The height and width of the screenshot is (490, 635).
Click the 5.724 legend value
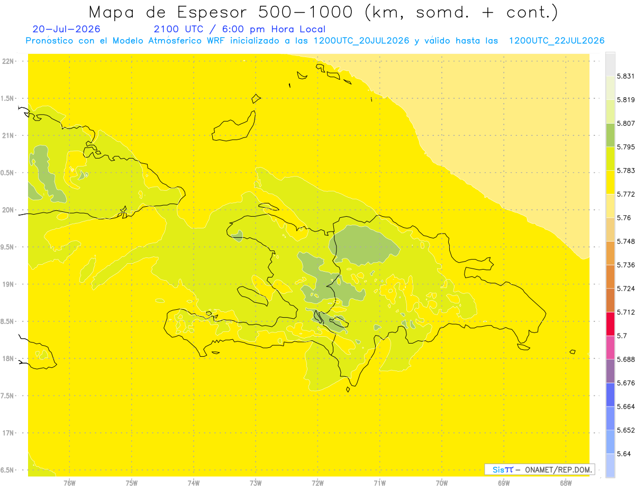pos(625,289)
